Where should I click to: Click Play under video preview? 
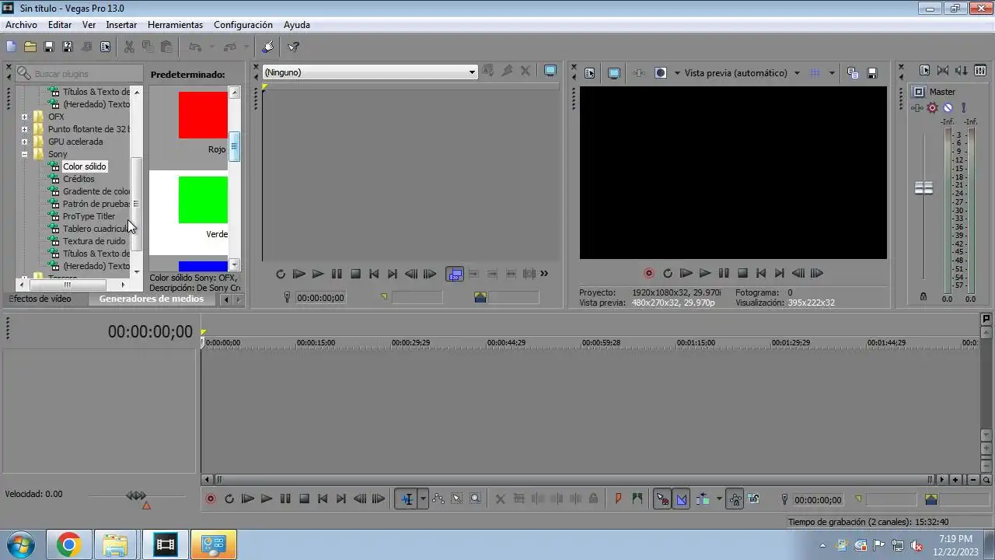(x=705, y=273)
